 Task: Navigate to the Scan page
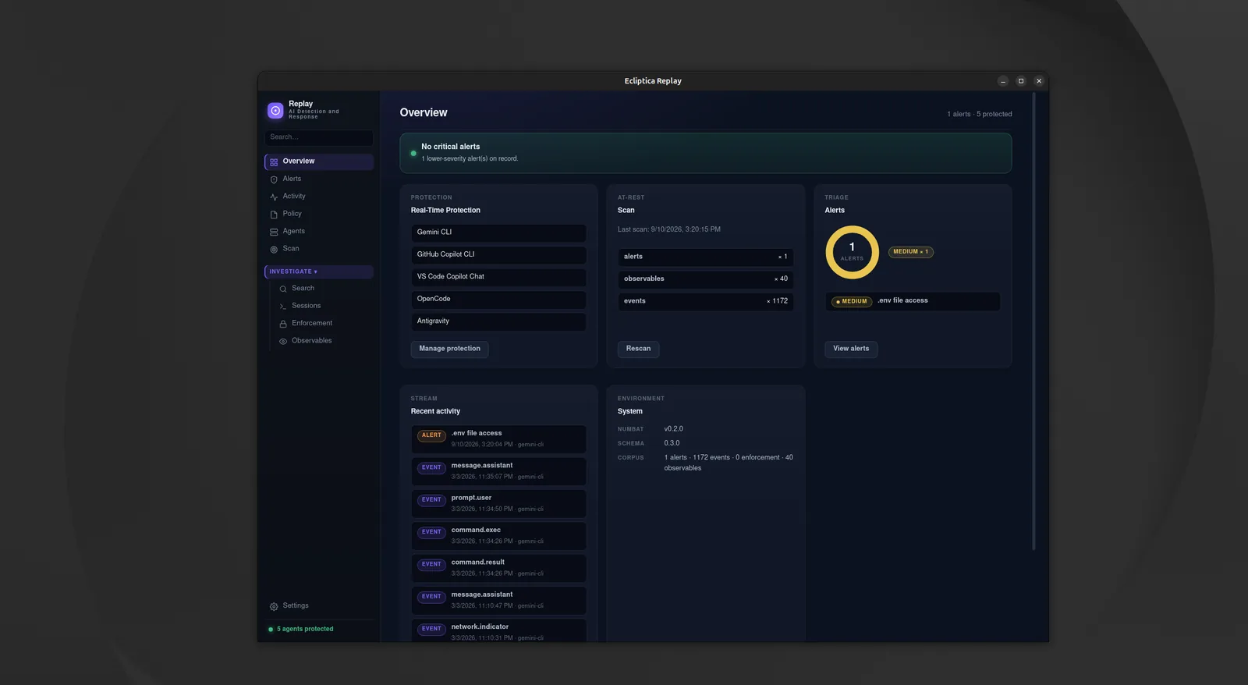click(x=318, y=249)
